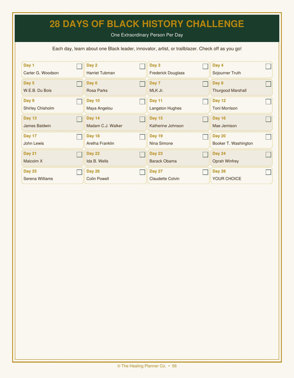The width and height of the screenshot is (294, 378).
Task: Check the Day 16 Mae Jemison box
Action: pos(268,119)
